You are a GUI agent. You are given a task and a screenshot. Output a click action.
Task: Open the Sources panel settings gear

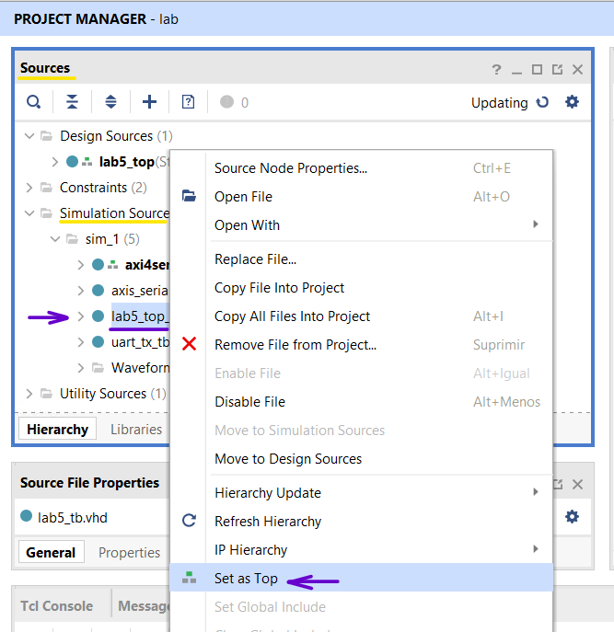(x=572, y=102)
